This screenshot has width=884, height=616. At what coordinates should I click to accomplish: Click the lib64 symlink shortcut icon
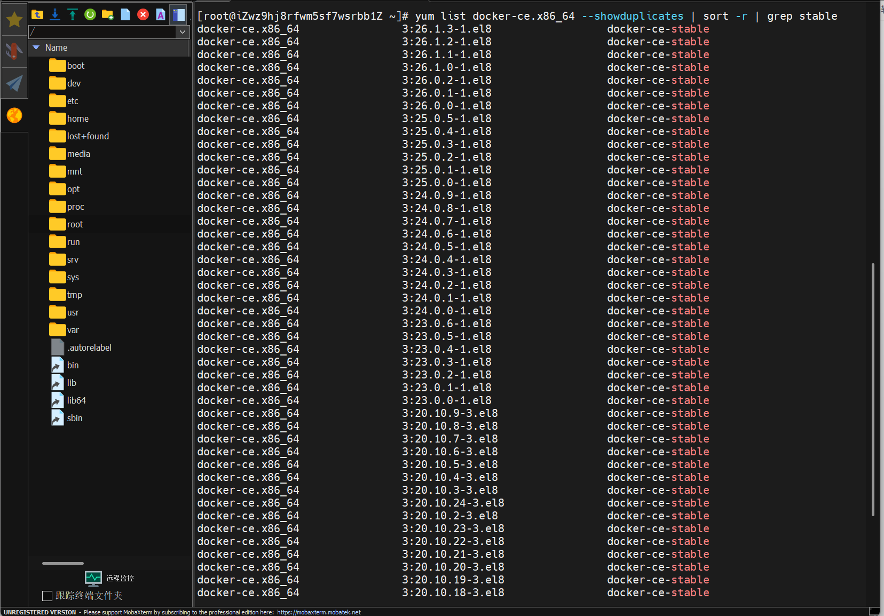point(58,400)
